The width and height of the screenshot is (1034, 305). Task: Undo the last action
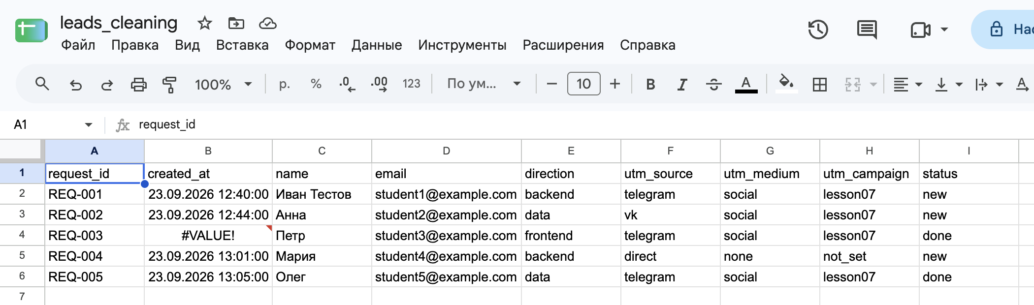(x=75, y=85)
